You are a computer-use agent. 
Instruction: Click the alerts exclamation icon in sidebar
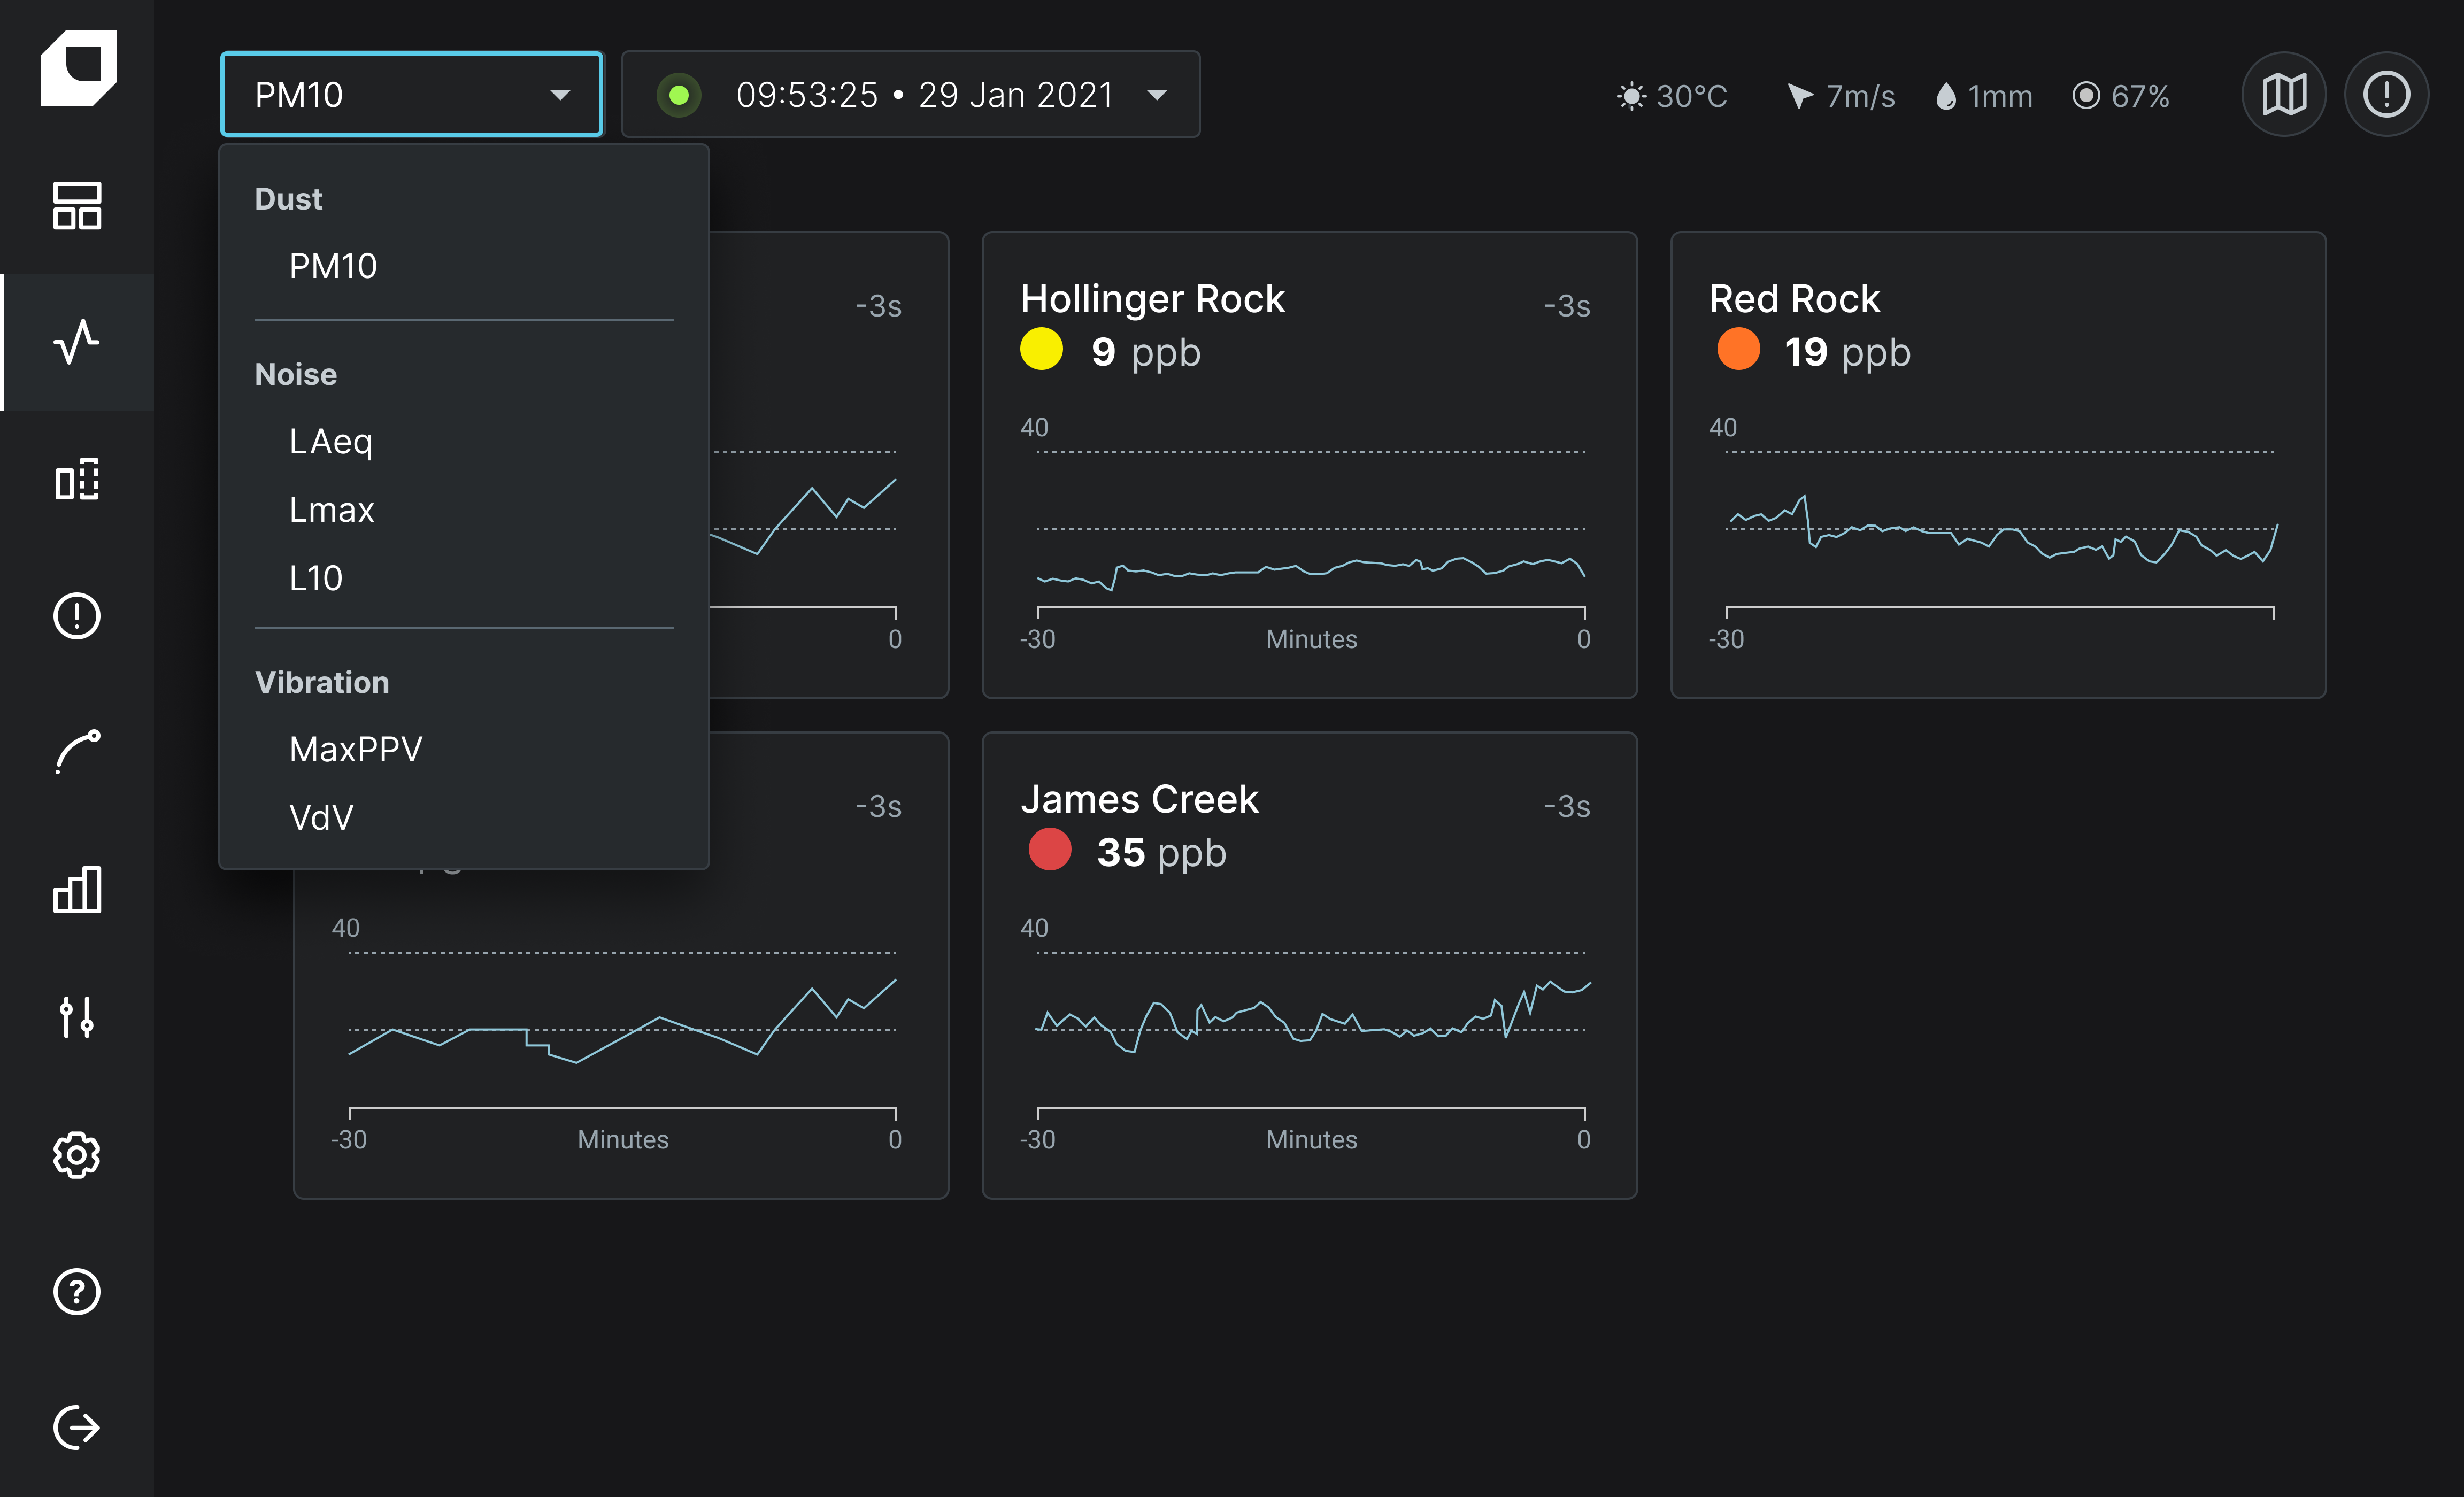pyautogui.click(x=77, y=615)
